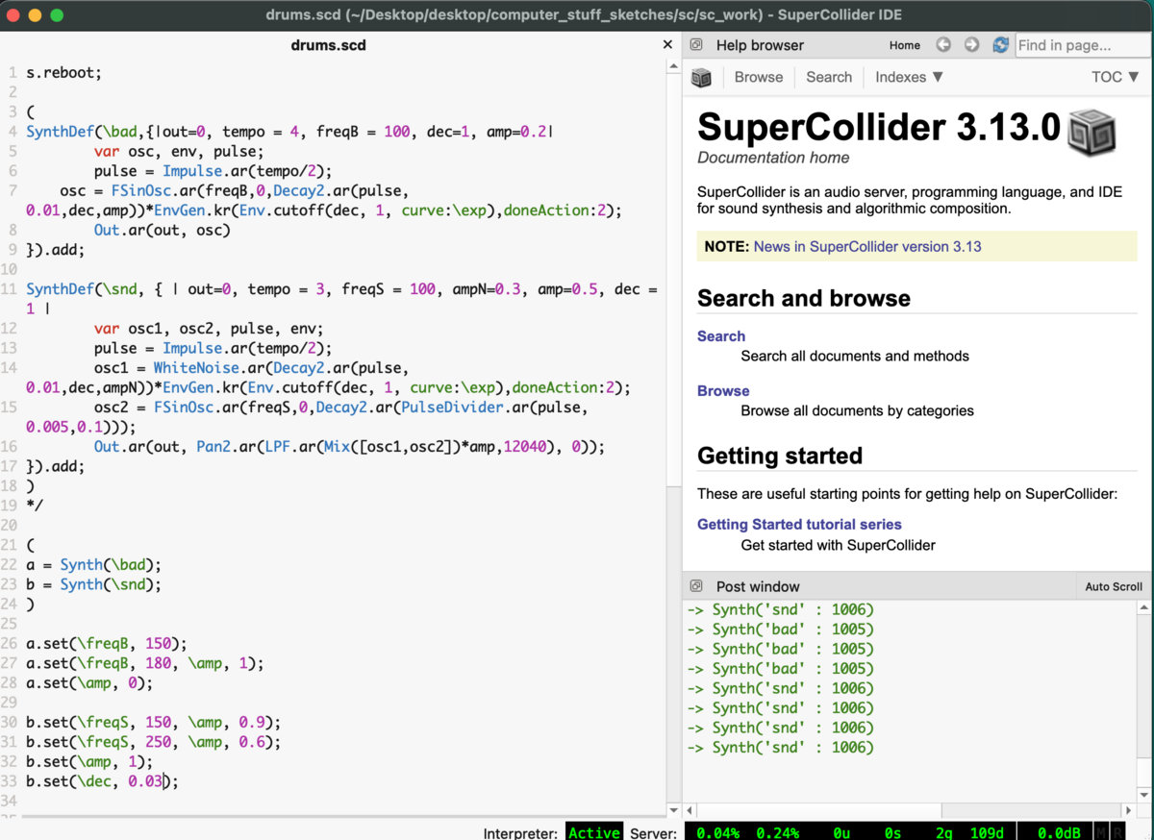Image resolution: width=1154 pixels, height=840 pixels.
Task: Click the Getting started heading
Action: coord(780,456)
